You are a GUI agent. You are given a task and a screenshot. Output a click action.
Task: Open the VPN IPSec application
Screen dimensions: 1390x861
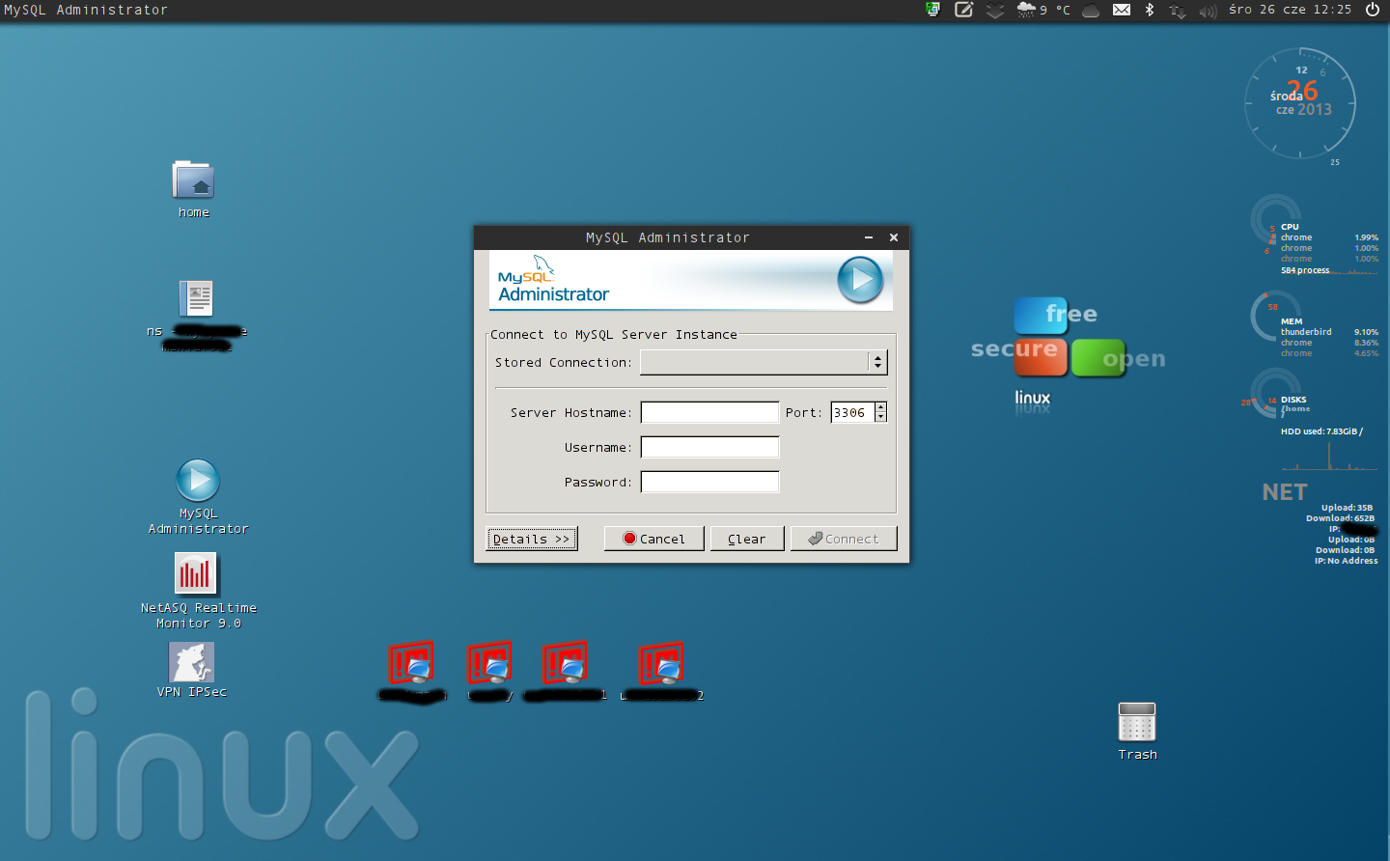click(190, 663)
